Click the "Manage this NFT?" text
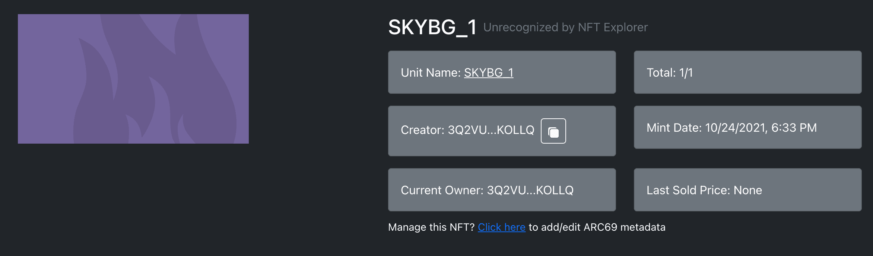 pyautogui.click(x=431, y=227)
